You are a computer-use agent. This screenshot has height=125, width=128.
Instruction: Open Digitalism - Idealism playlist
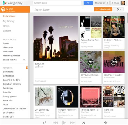(12, 84)
